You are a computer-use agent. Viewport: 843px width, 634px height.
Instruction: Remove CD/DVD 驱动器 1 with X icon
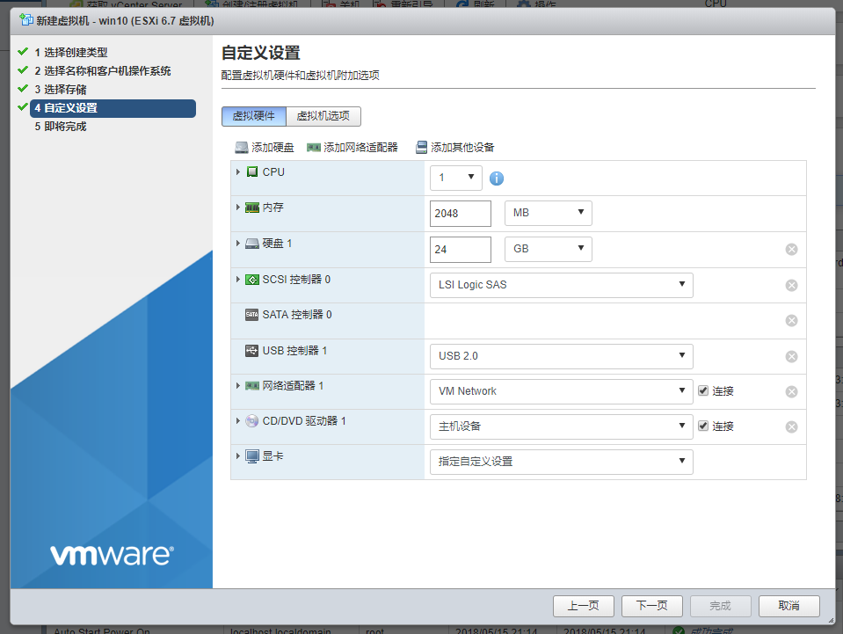(791, 427)
